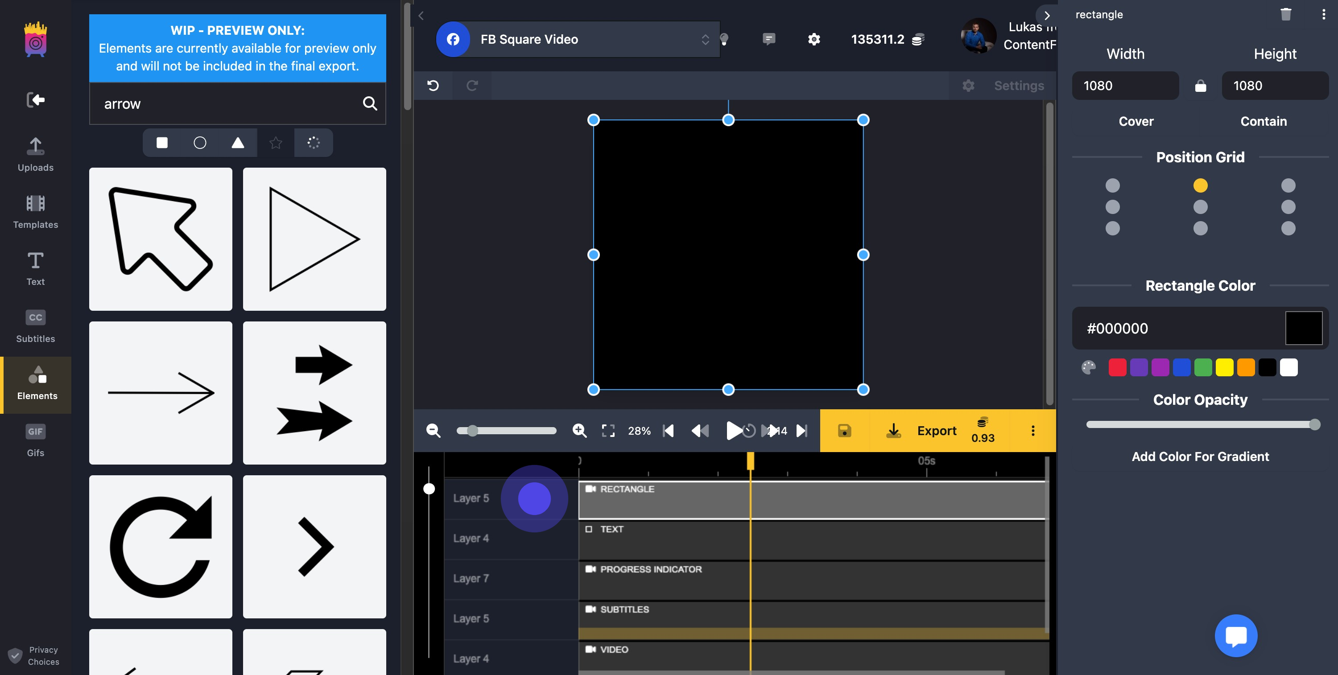Toggle the aspect ratio lock
Viewport: 1338px width, 675px height.
click(x=1200, y=86)
